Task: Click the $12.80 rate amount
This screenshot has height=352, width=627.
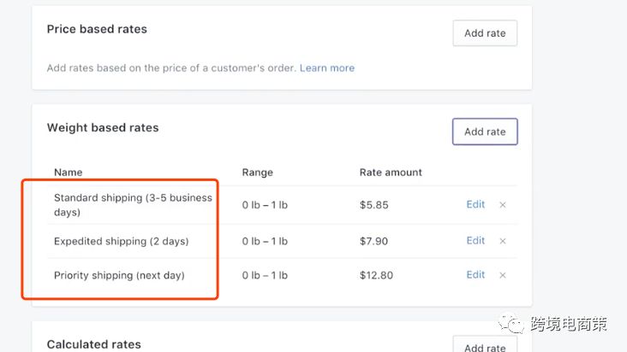Action: pos(376,275)
